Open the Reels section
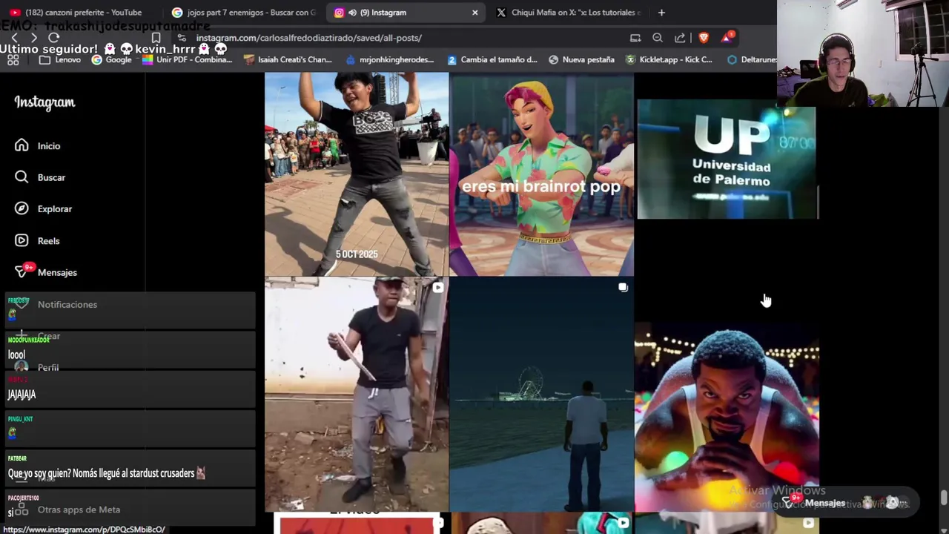 coord(38,241)
